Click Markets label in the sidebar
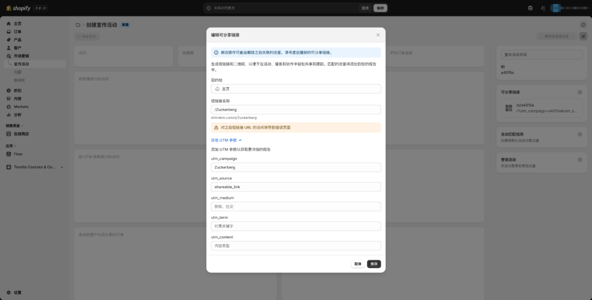The width and height of the screenshot is (592, 300). click(21, 107)
